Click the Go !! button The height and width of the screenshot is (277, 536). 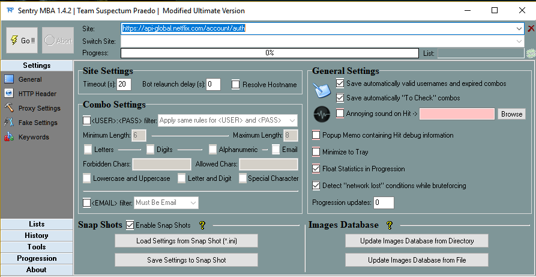(x=22, y=40)
